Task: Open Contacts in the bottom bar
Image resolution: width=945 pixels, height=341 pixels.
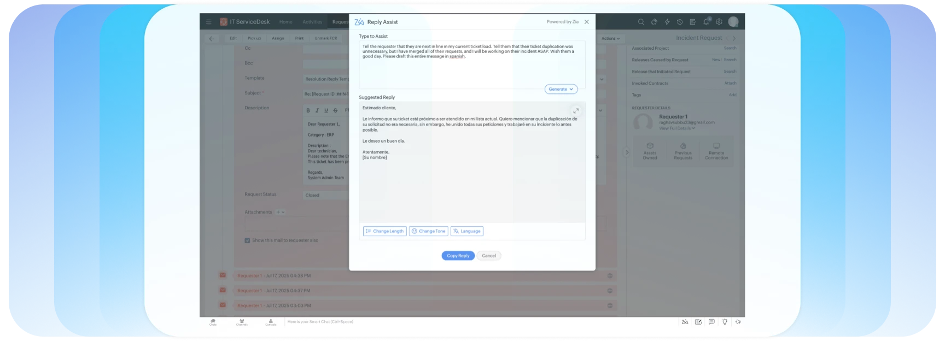Action: pos(271,322)
